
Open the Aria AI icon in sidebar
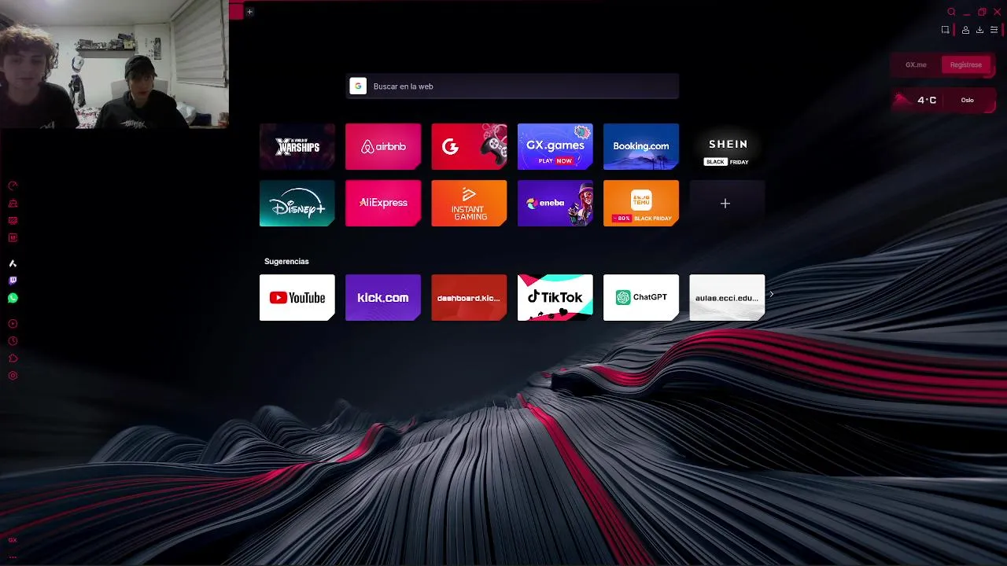click(x=13, y=263)
